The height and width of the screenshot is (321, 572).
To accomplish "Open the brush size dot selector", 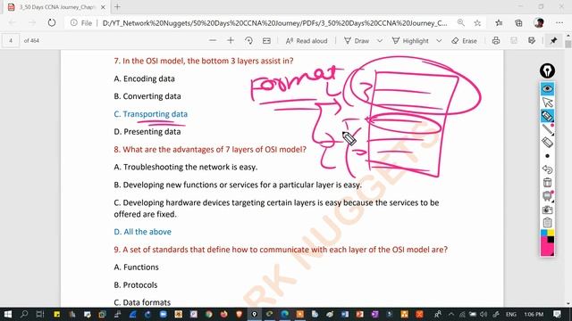I will coord(547,156).
